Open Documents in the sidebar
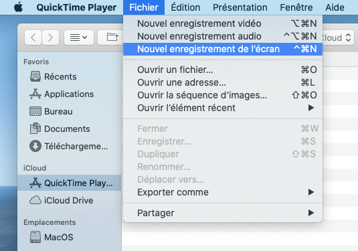This screenshot has width=358, height=251. coord(70,129)
